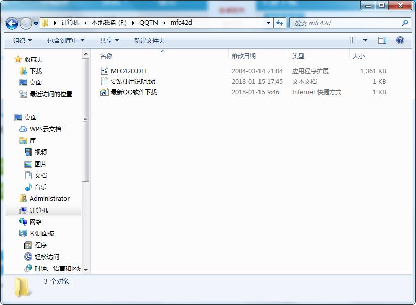Click the MFC42D.DLL file name

(x=129, y=71)
